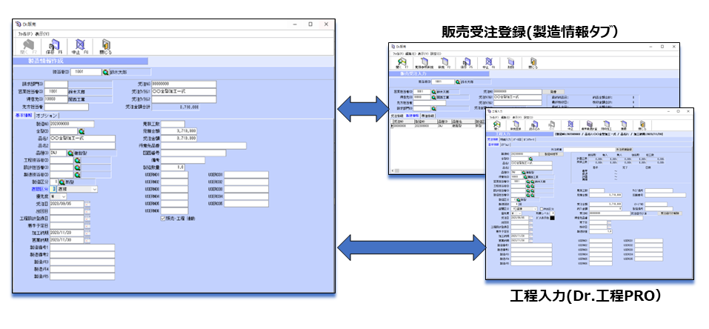Click 先方担当者 input field in 製造情報作成
Viewport: 709px width, 329px height.
66,107
